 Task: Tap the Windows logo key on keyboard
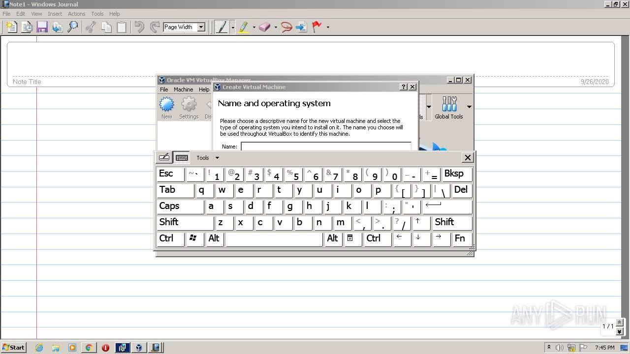(195, 239)
